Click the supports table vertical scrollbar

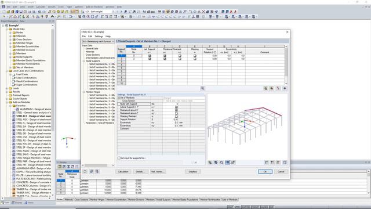(286, 62)
